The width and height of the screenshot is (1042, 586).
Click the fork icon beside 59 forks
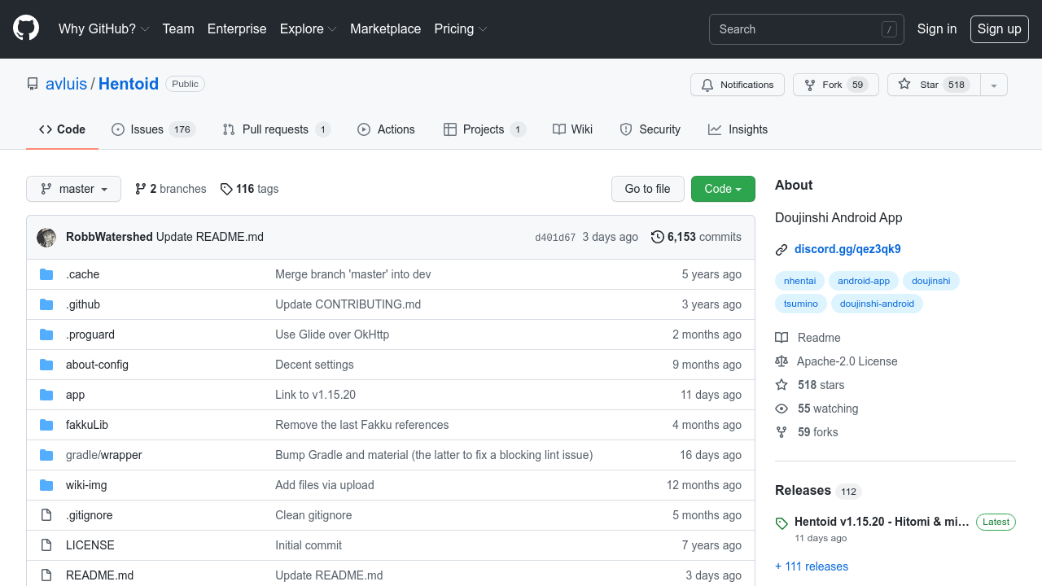tap(781, 432)
